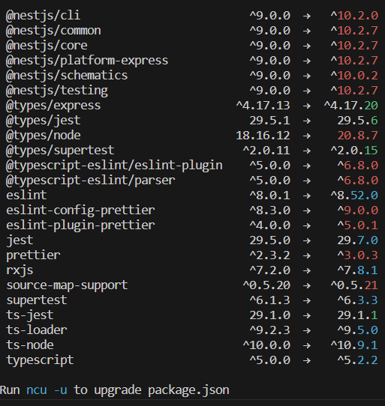This screenshot has width=385, height=406.
Task: Select new version 29.1.1 for ts-jest
Action: point(358,315)
